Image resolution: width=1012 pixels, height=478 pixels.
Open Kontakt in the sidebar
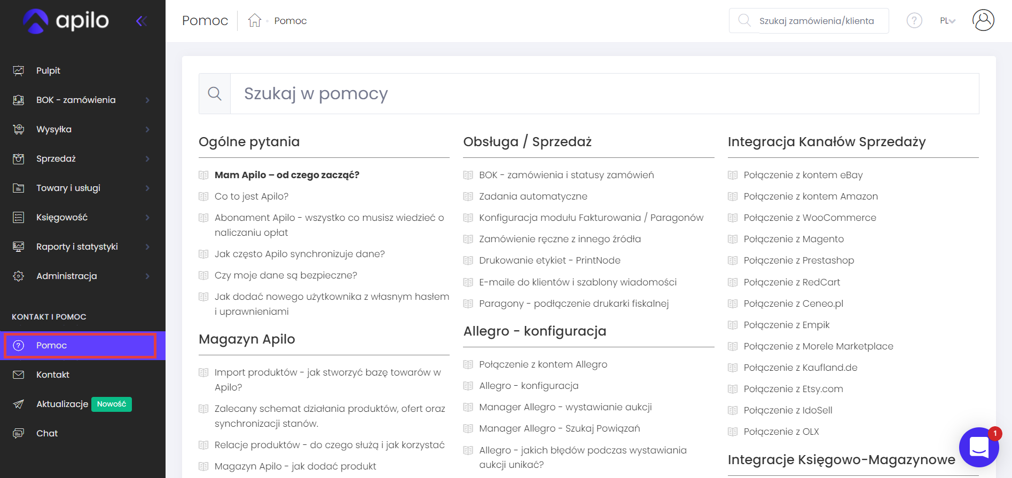[x=52, y=375]
